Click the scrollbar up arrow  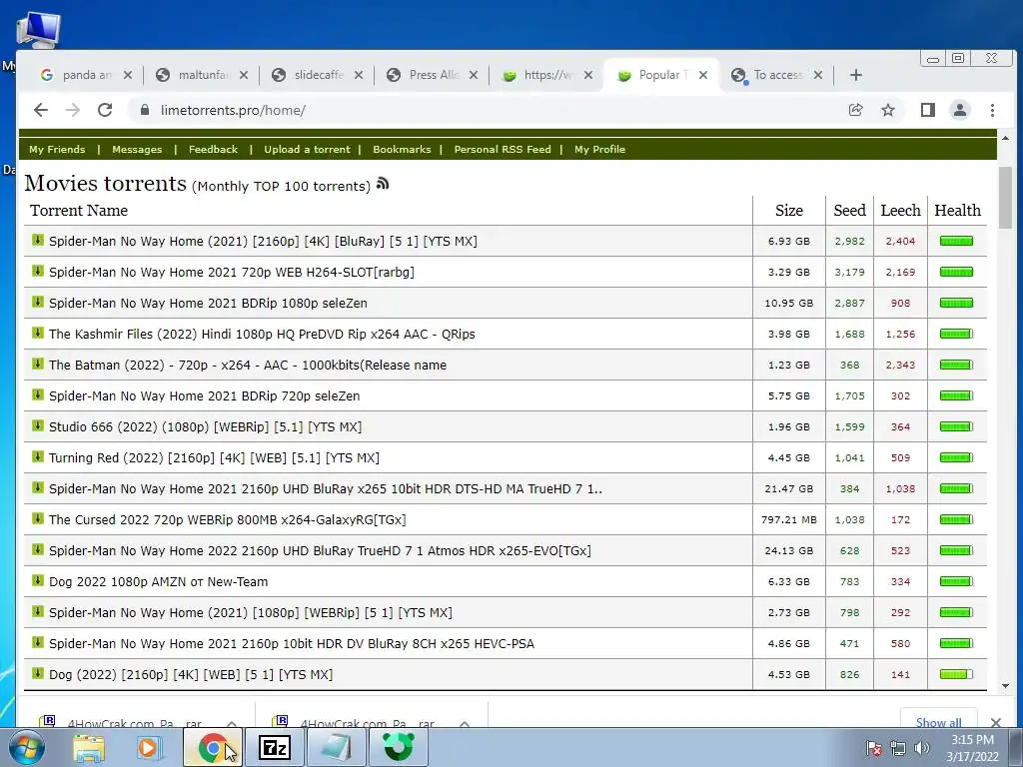(1005, 138)
